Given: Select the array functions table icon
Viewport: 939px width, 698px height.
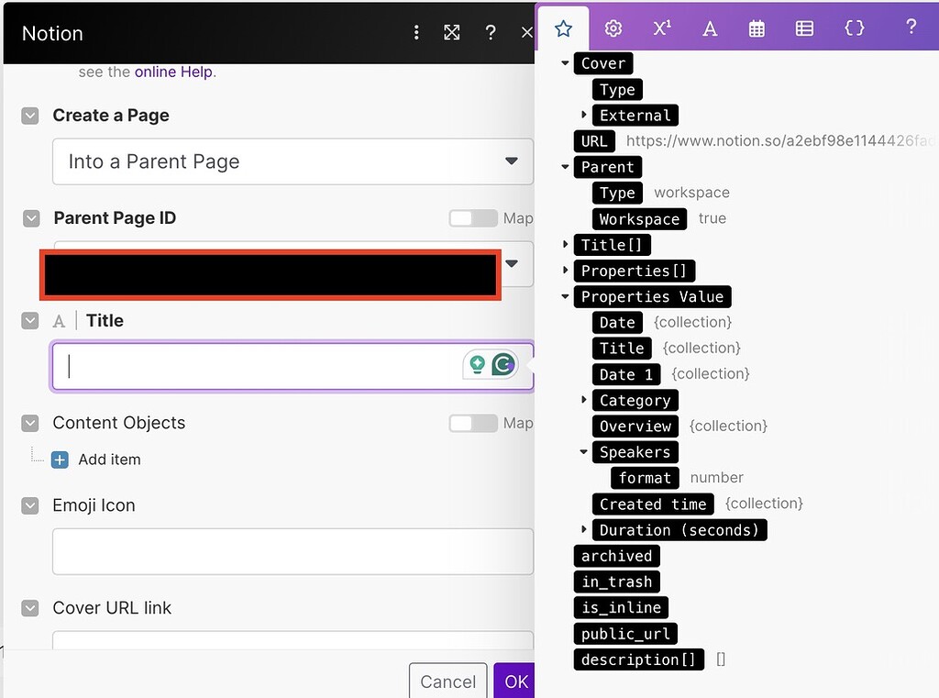Looking at the screenshot, I should (x=804, y=28).
